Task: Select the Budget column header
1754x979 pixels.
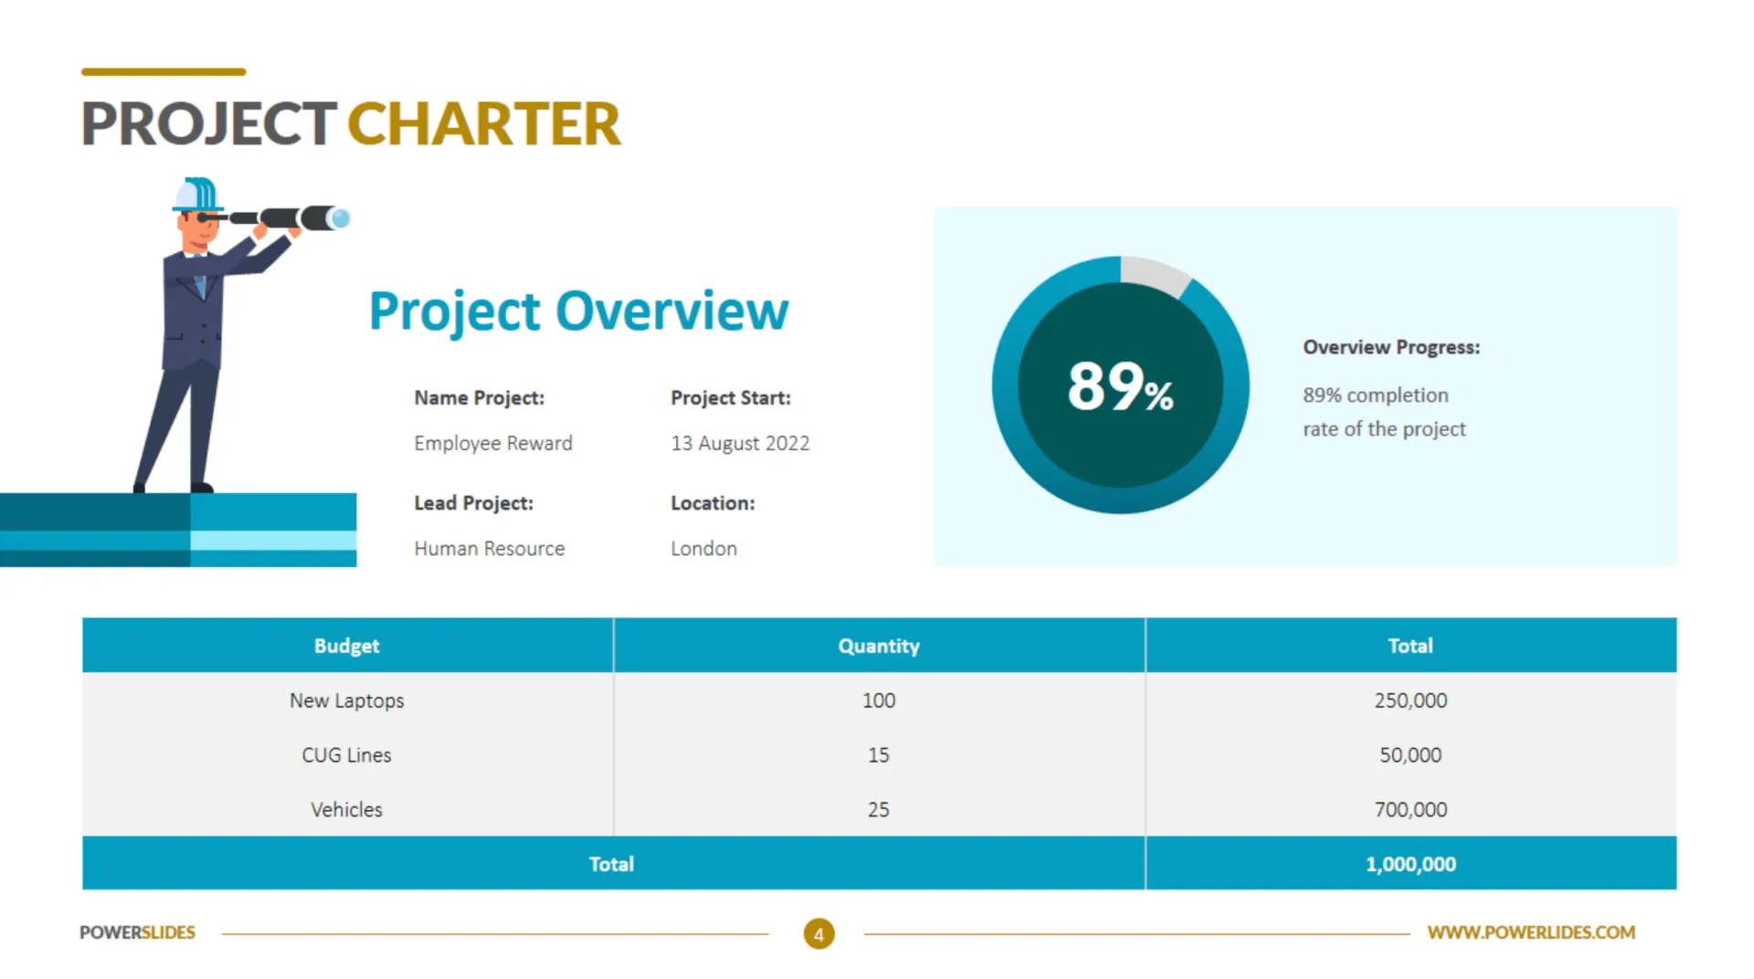Action: click(x=347, y=646)
